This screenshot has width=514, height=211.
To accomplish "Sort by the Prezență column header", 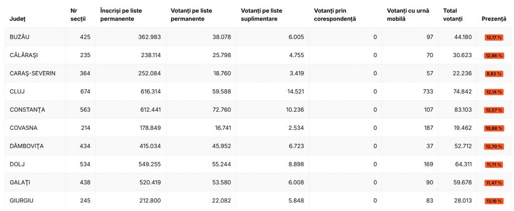I will tap(494, 19).
